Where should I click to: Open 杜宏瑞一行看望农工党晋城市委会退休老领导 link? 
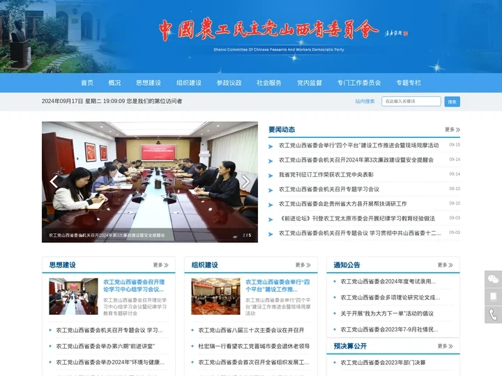(x=254, y=346)
